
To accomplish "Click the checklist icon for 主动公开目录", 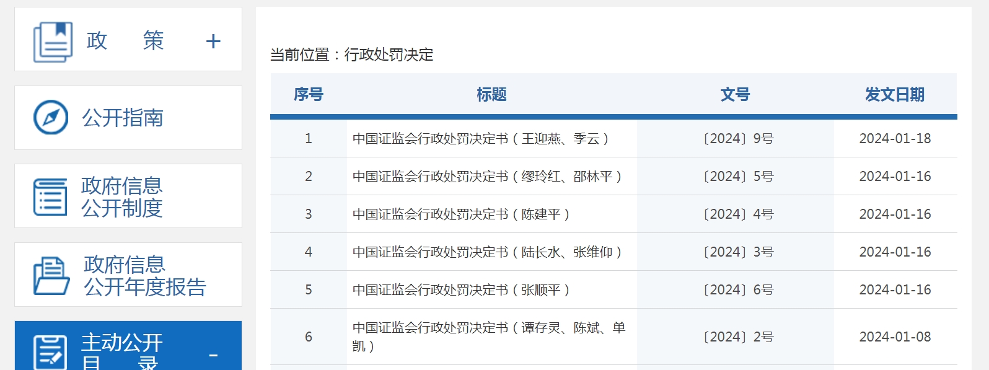I will [x=50, y=352].
